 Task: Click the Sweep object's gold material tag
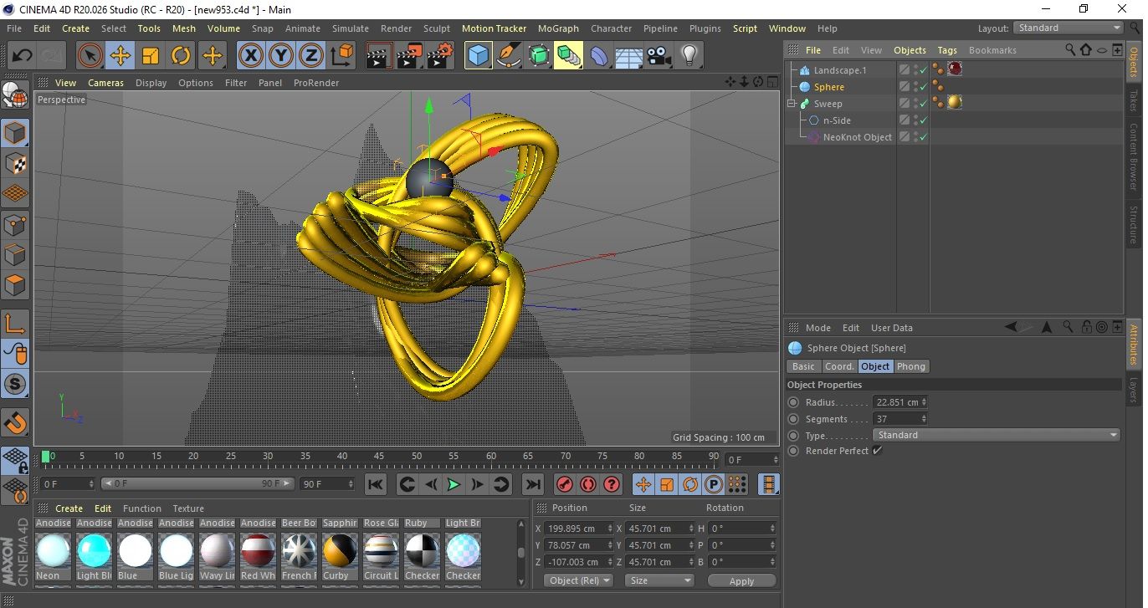pyautogui.click(x=954, y=102)
